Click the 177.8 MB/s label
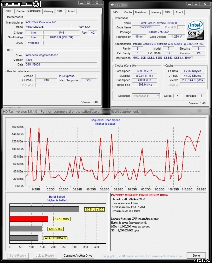The image size is (212, 263). point(62,219)
